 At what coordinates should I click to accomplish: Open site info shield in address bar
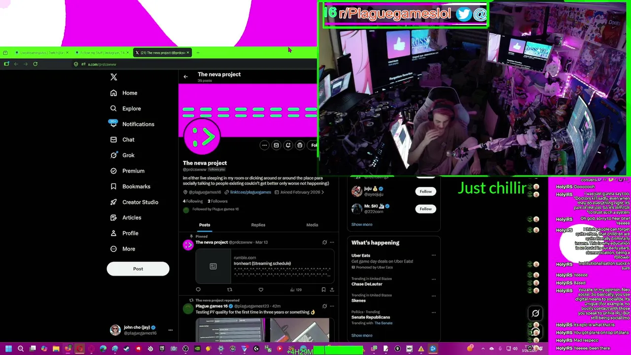pyautogui.click(x=76, y=64)
